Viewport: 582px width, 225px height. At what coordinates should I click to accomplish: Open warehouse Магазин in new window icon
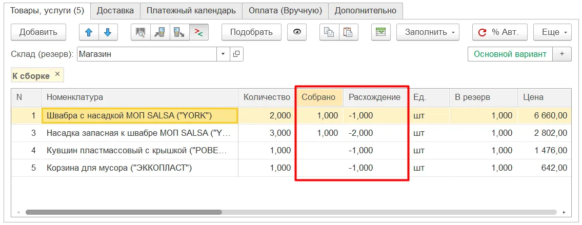click(236, 54)
